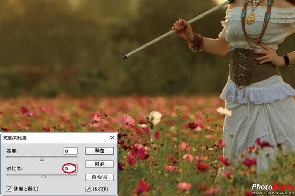Click the 亮度 slider handle

[x=42, y=159]
